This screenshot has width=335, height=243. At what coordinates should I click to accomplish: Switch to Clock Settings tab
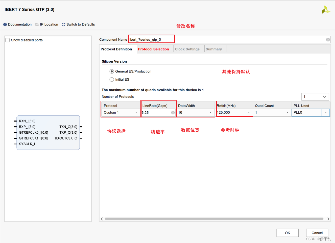coord(187,49)
